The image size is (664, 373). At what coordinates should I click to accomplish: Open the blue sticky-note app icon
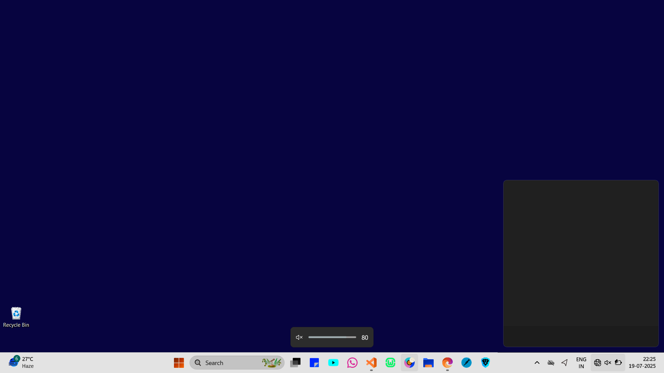tap(314, 363)
